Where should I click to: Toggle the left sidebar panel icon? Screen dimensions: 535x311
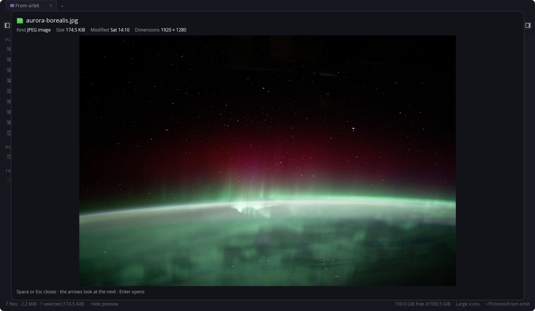[7, 25]
